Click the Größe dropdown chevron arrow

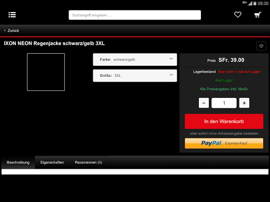[171, 75]
